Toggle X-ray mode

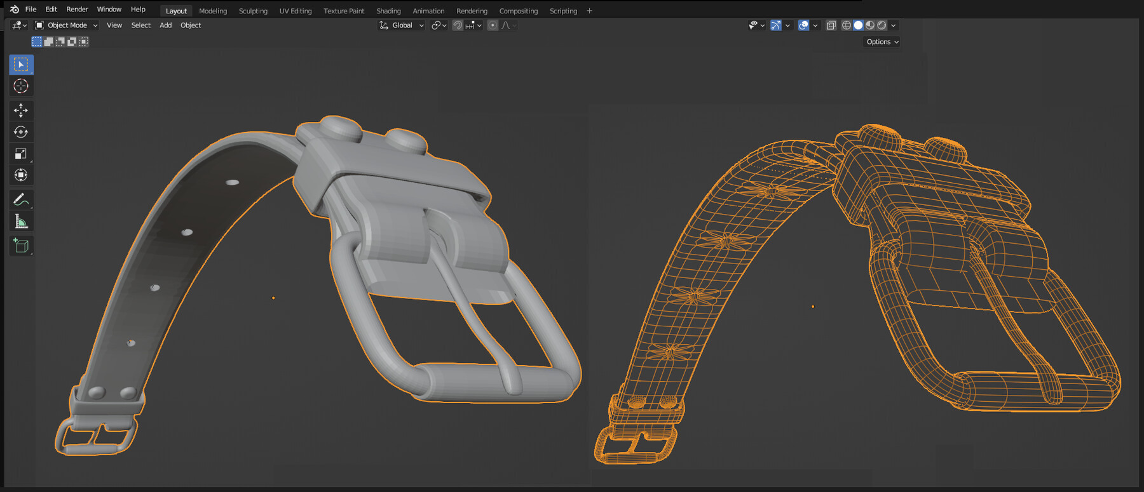pyautogui.click(x=831, y=25)
